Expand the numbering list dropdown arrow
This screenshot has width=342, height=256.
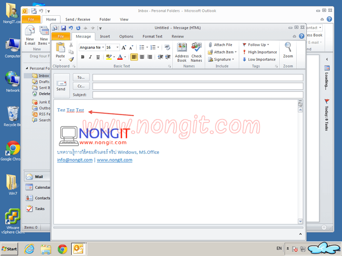[158, 47]
